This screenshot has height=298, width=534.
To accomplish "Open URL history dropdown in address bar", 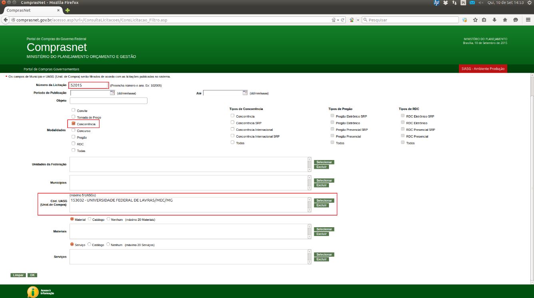I will [x=338, y=20].
